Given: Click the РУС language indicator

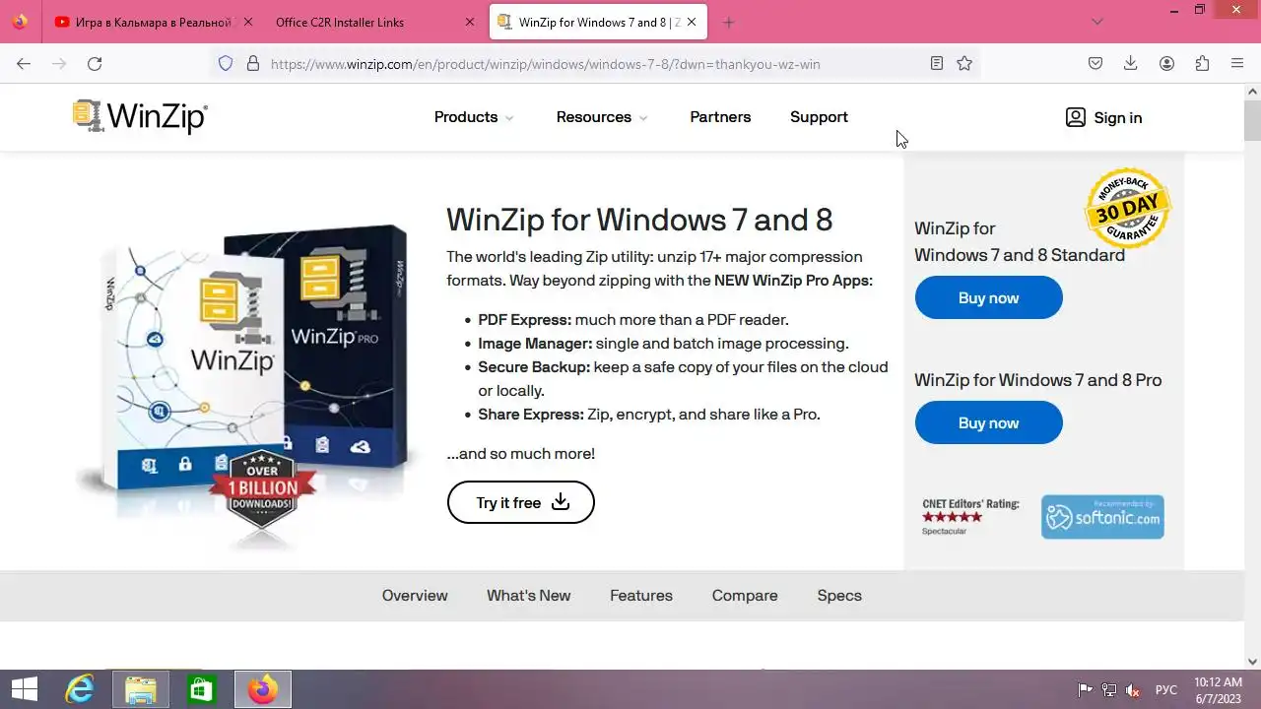Looking at the screenshot, I should coord(1166,689).
